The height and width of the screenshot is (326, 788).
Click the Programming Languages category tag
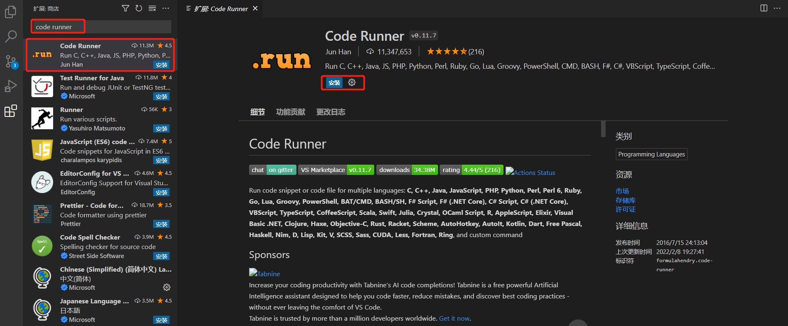(651, 154)
